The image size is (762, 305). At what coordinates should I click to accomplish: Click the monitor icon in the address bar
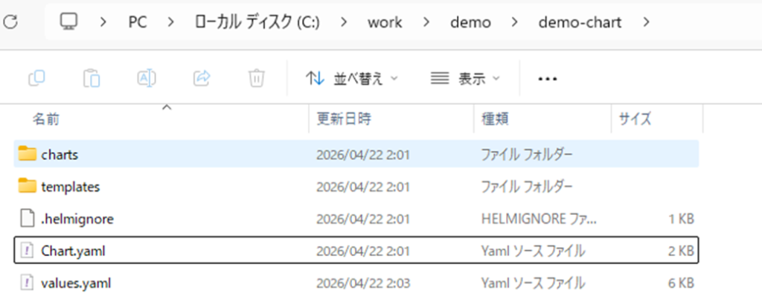pos(70,22)
